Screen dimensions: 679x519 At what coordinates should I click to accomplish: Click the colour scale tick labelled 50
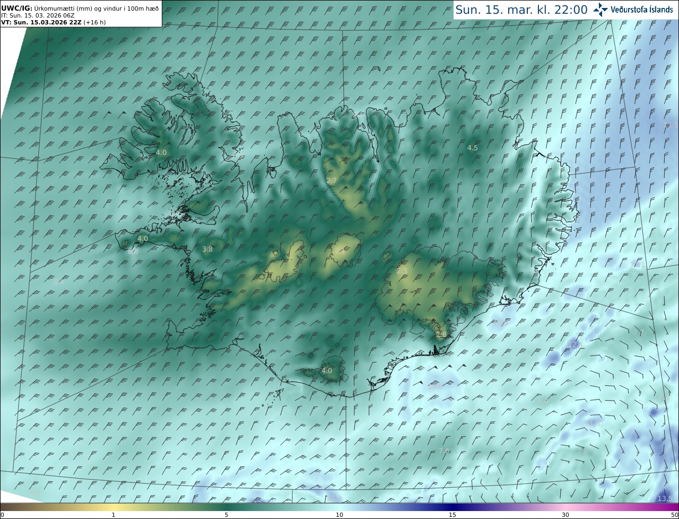[674, 514]
